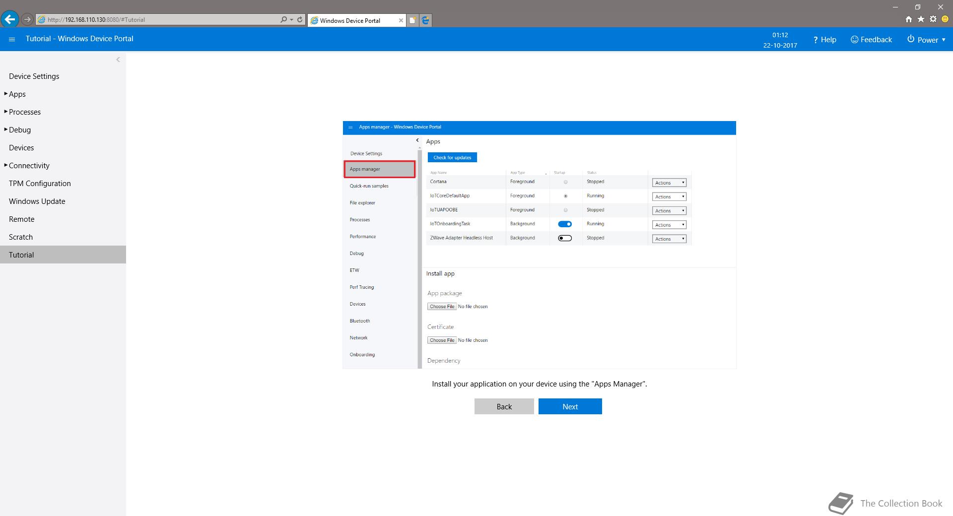
Task: Open the browser tools gear icon
Action: click(933, 19)
